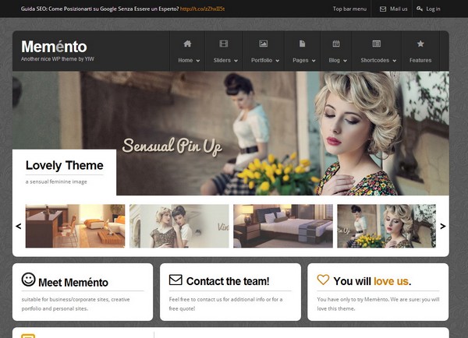The image size is (468, 338).
Task: Click the Pages document icon
Action: 303,44
